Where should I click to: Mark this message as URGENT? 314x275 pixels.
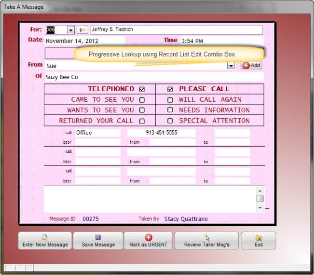tap(148, 241)
